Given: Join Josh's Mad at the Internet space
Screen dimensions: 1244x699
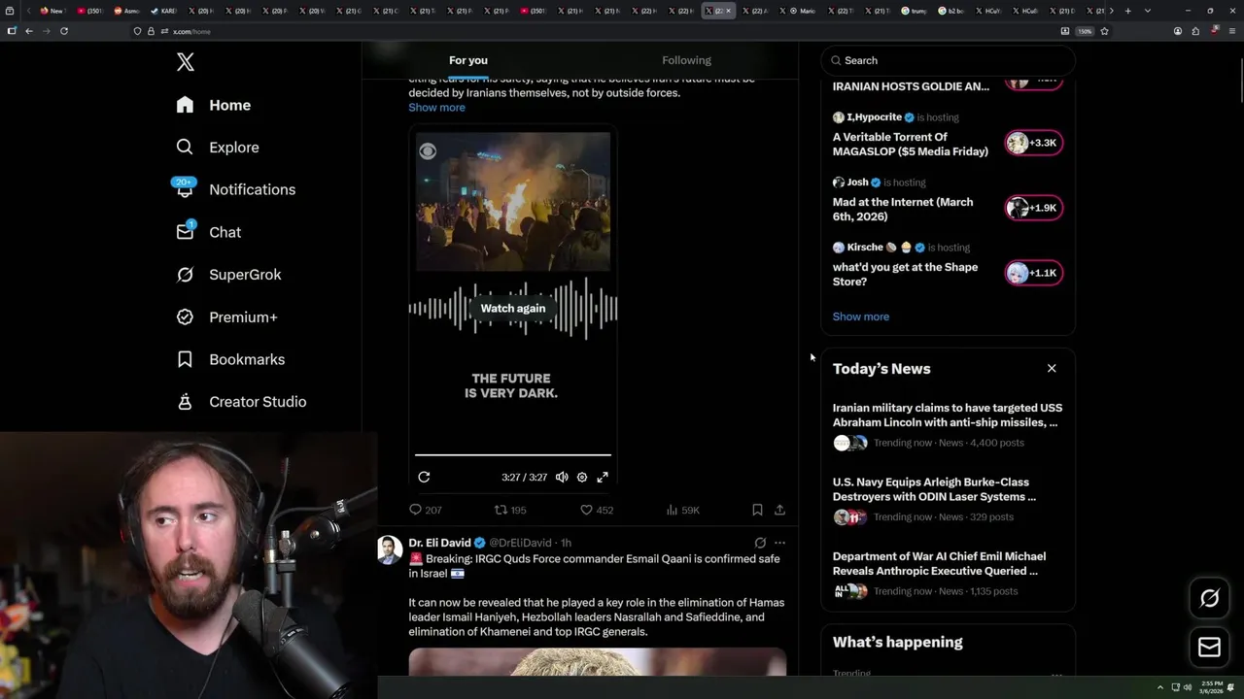Looking at the screenshot, I should (1034, 208).
